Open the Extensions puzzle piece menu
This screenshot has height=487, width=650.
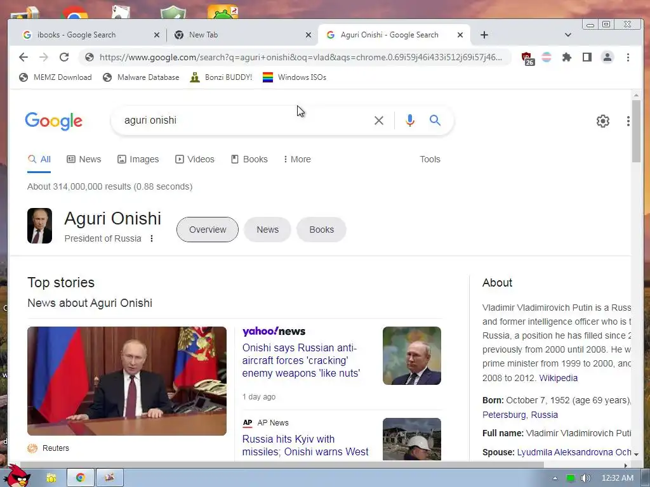pyautogui.click(x=567, y=57)
